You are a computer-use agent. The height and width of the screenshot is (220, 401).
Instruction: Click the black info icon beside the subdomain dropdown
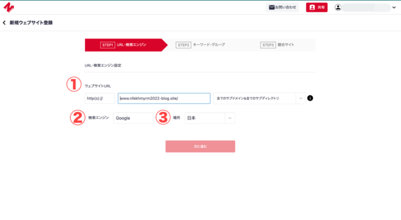coord(310,98)
